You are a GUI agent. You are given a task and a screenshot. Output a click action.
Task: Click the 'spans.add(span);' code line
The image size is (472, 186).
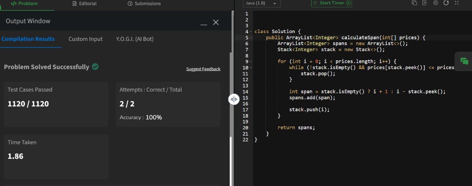pyautogui.click(x=312, y=98)
